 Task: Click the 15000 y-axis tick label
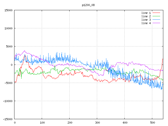pyautogui.click(x=8, y=10)
